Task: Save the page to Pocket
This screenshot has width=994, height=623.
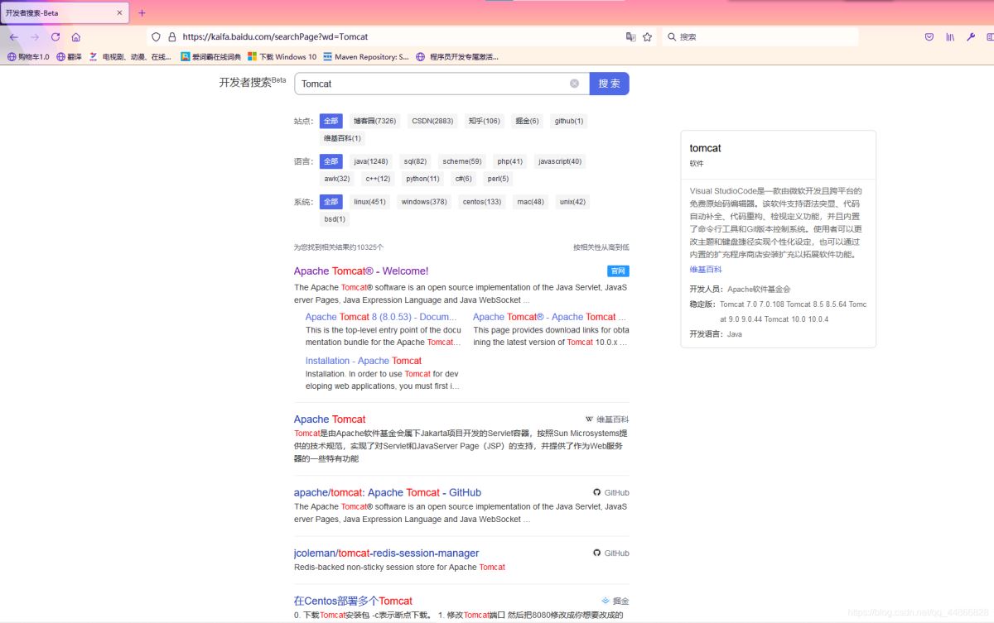Action: click(929, 36)
